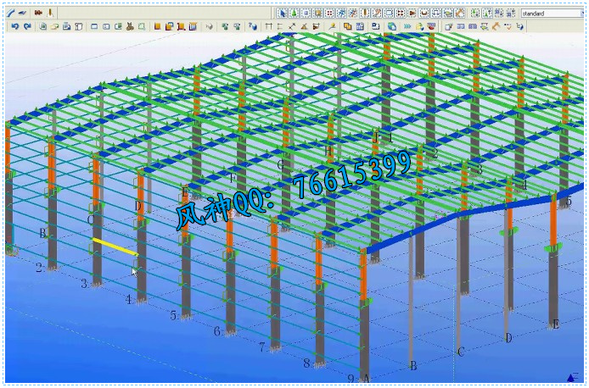Click the blue globe icon in toolbar
589x388 pixels.
click(392, 26)
